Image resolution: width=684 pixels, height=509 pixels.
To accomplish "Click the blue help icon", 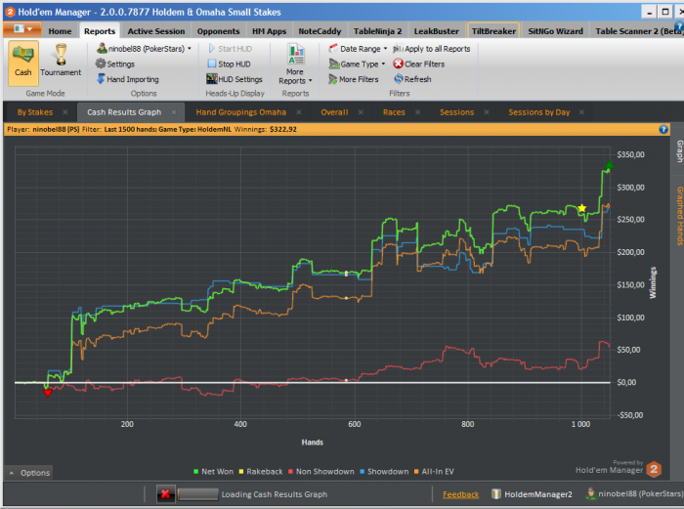I will coord(663,129).
